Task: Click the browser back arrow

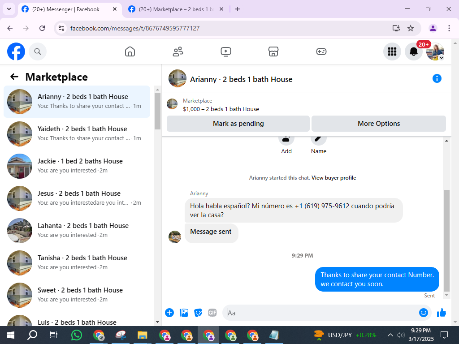Action: [10, 28]
